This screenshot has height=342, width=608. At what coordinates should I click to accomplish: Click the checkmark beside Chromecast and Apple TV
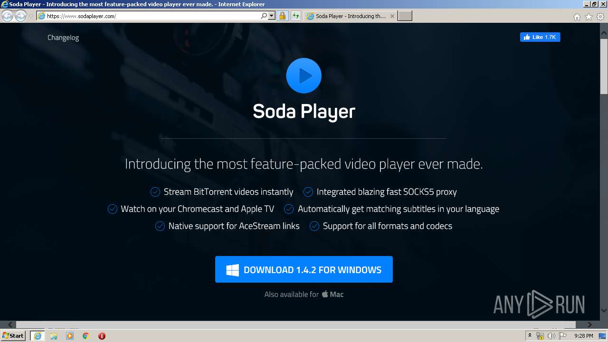(113, 209)
